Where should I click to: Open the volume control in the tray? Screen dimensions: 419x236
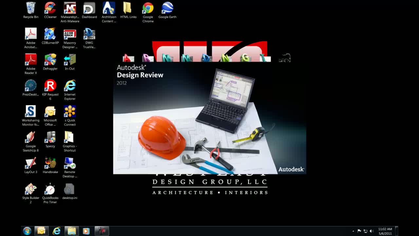(372, 231)
